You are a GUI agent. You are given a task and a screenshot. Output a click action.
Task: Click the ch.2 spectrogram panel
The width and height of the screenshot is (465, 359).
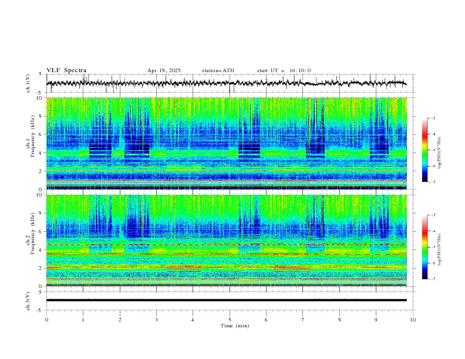click(x=226, y=241)
